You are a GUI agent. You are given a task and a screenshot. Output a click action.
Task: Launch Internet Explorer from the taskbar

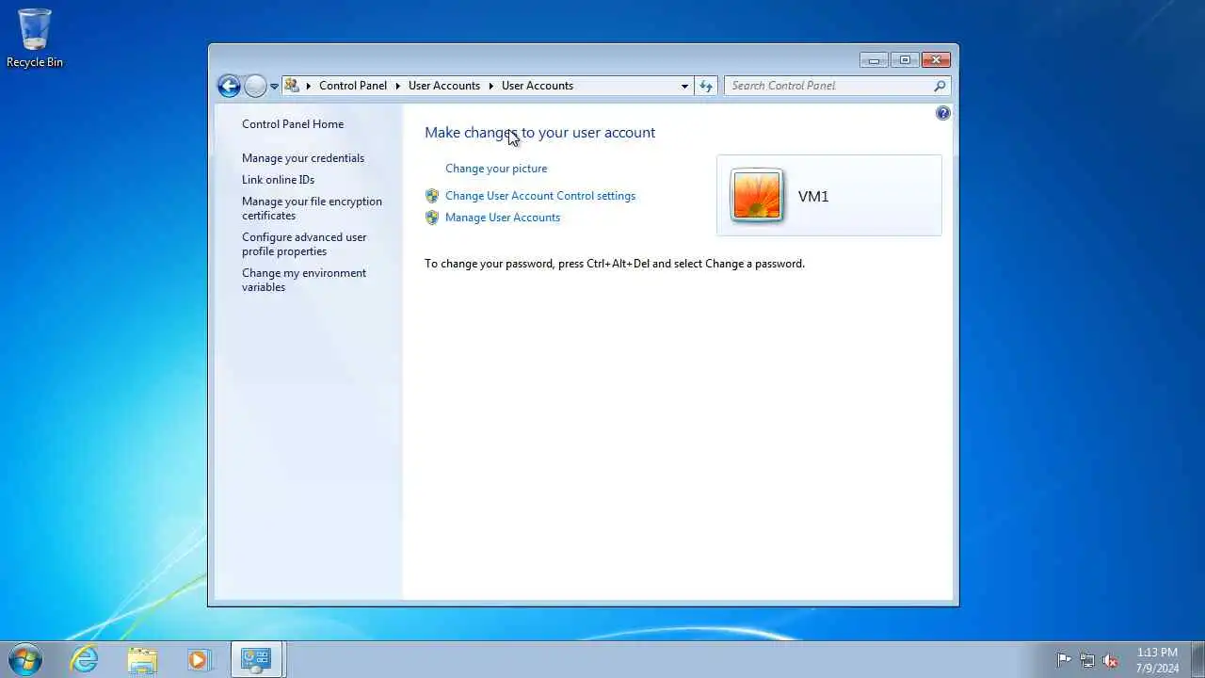pos(85,659)
